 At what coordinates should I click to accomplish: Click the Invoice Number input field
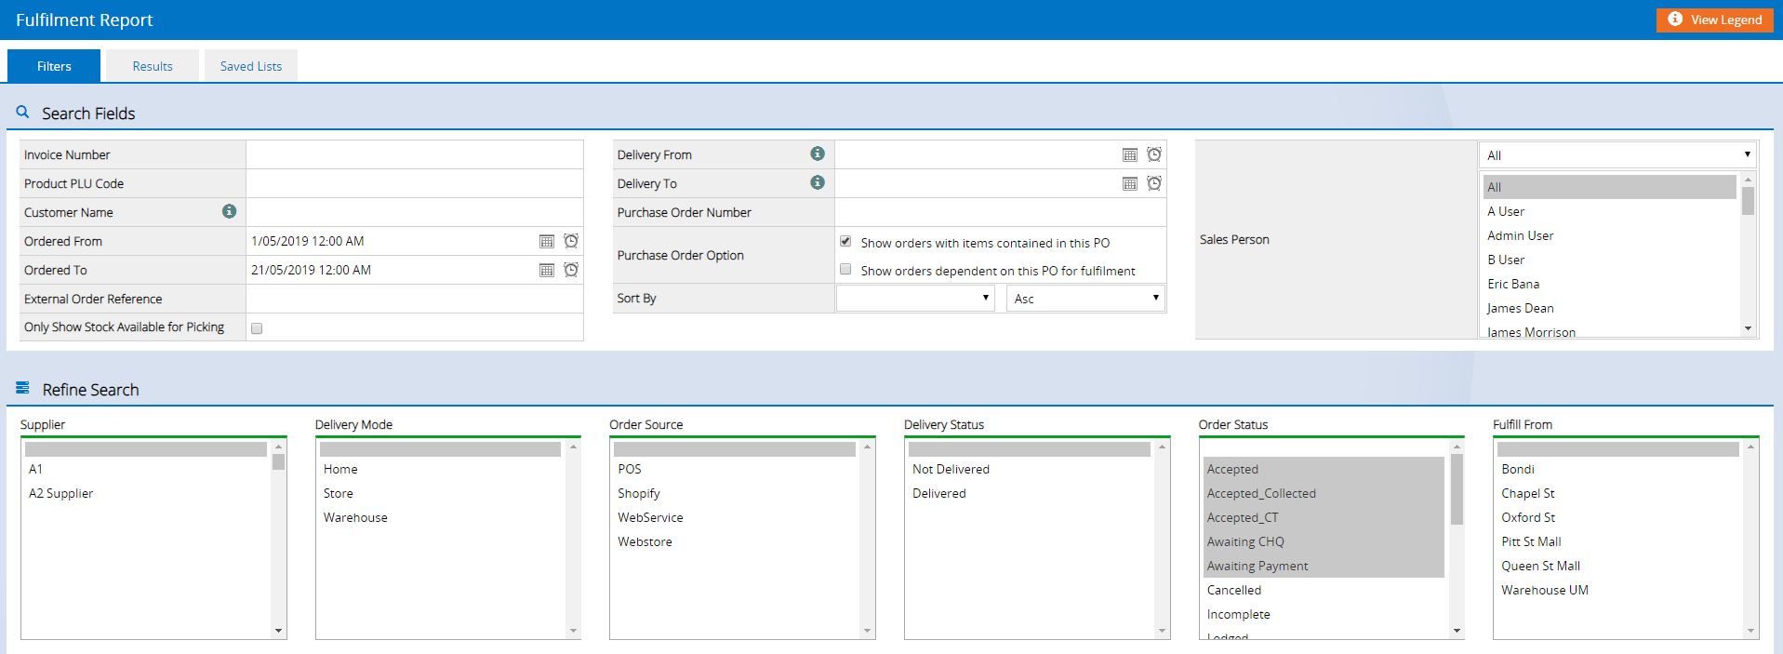pyautogui.click(x=415, y=154)
